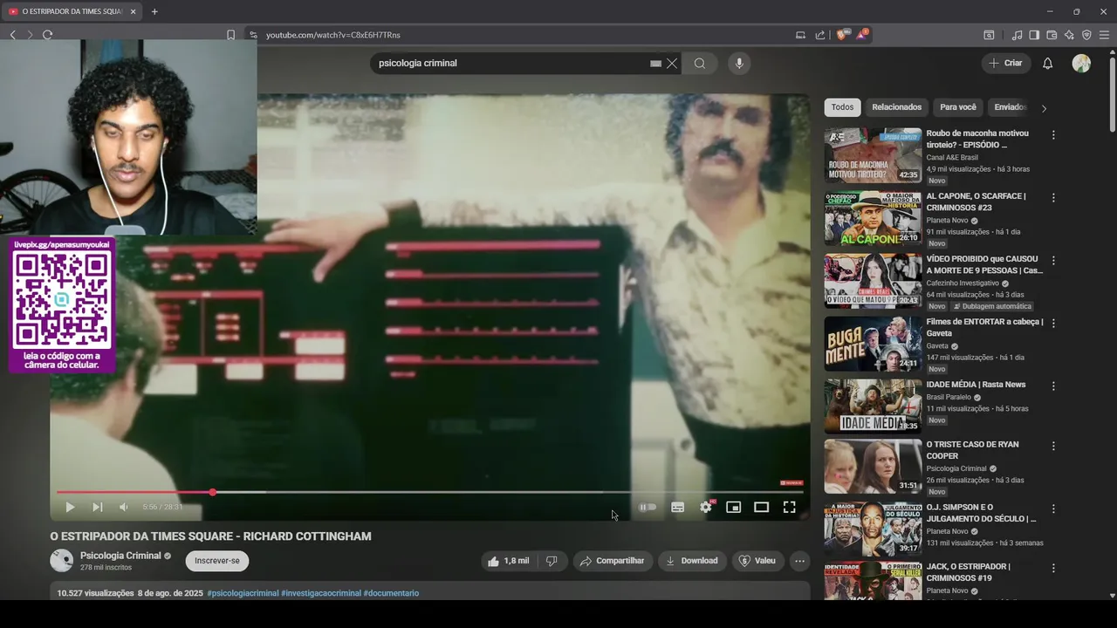The height and width of the screenshot is (628, 1117).
Task: Play the video
Action: click(x=70, y=507)
